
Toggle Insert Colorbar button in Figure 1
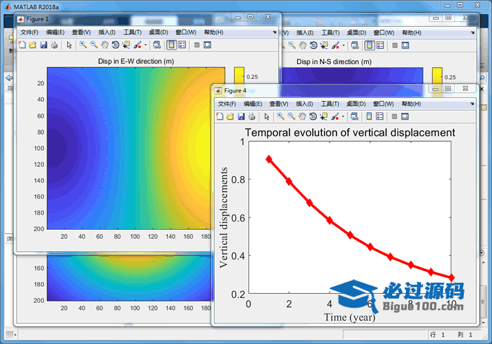[171, 45]
